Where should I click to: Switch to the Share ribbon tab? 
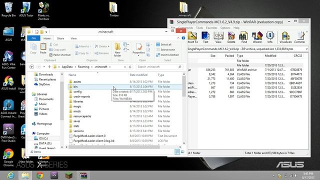point(60,38)
